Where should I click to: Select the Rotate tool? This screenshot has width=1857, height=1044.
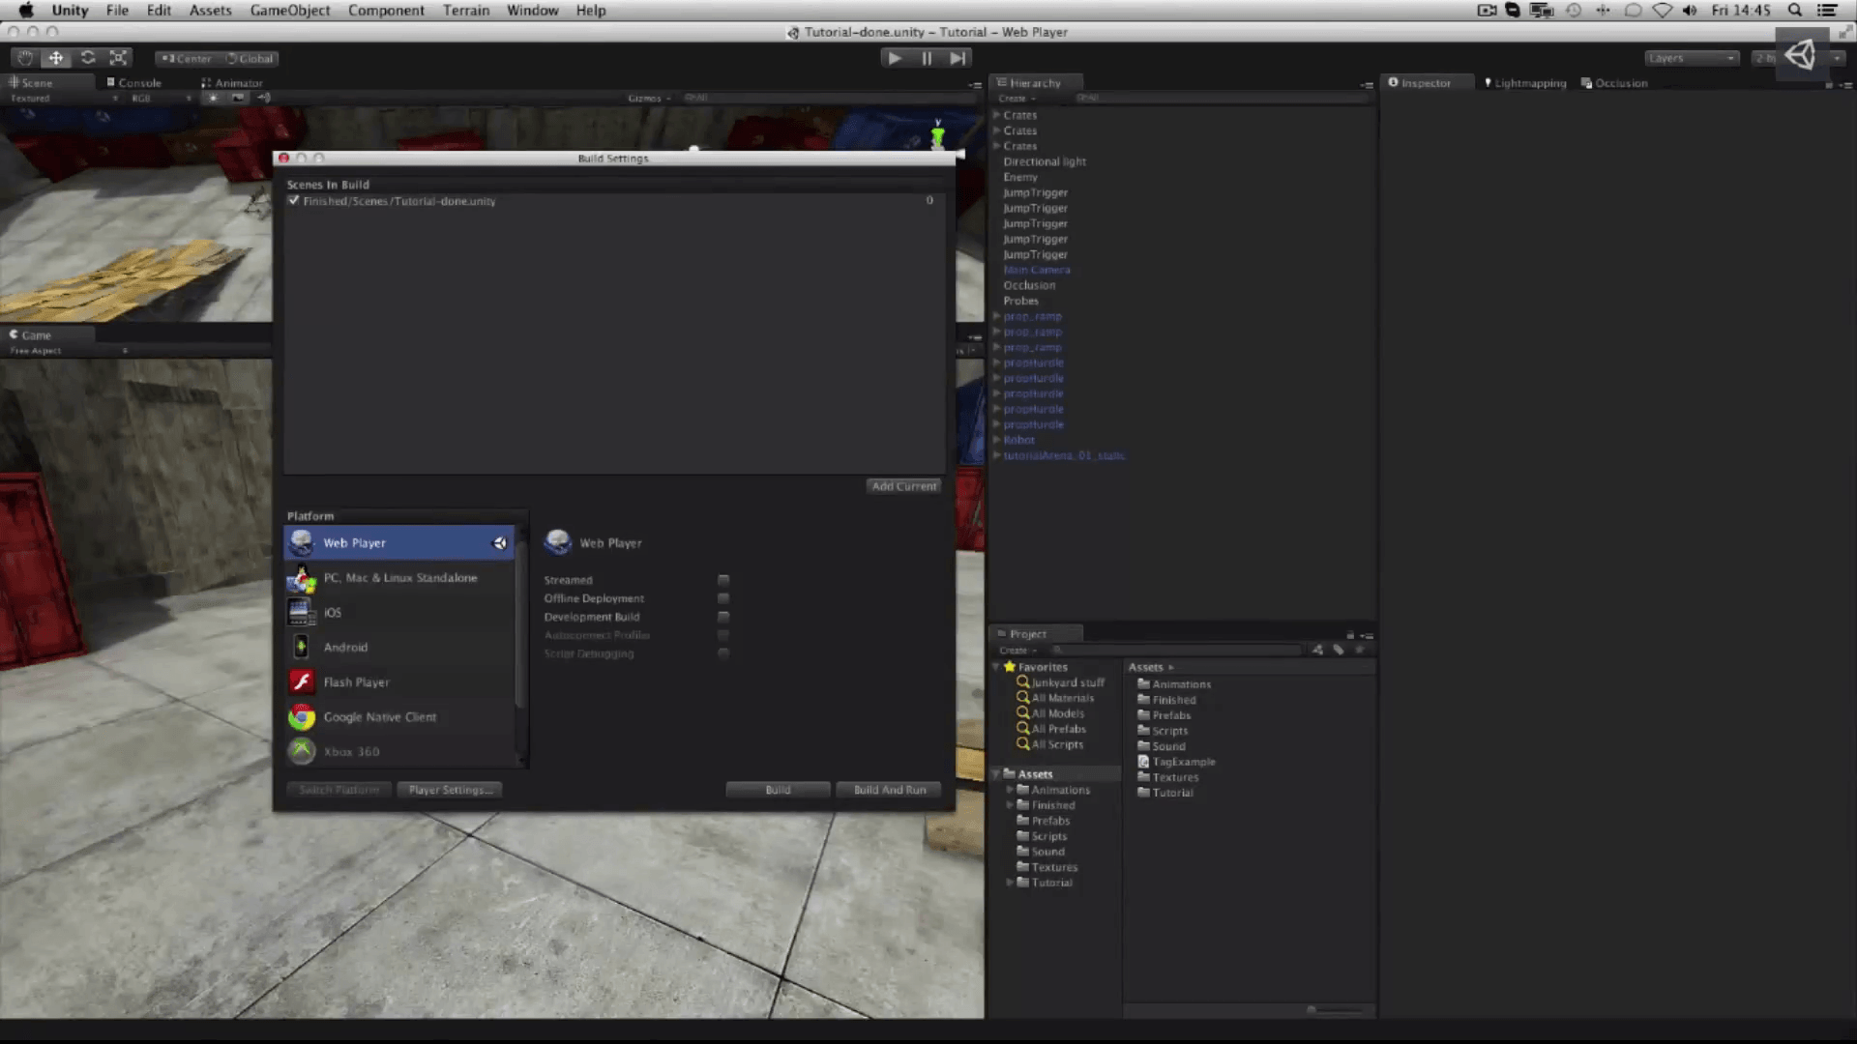[x=87, y=58]
